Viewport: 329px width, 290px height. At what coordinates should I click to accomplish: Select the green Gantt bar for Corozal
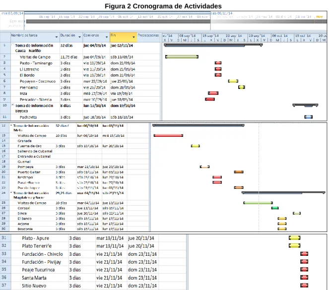(x=275, y=208)
